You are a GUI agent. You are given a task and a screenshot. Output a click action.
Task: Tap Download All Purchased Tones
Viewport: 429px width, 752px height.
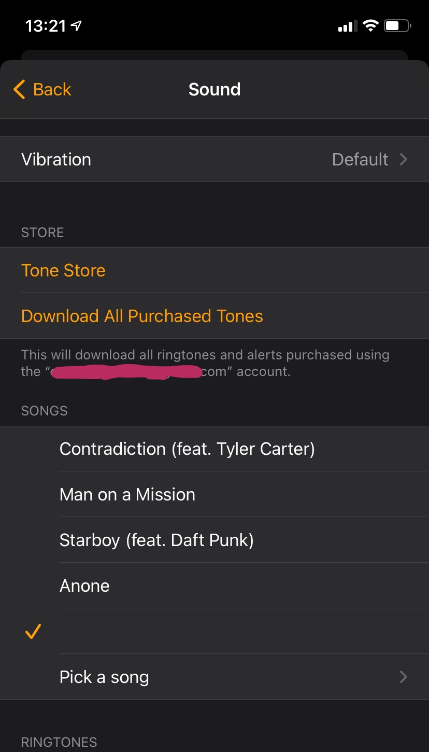pos(142,316)
